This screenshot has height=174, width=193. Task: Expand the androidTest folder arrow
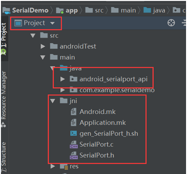pos(43,46)
